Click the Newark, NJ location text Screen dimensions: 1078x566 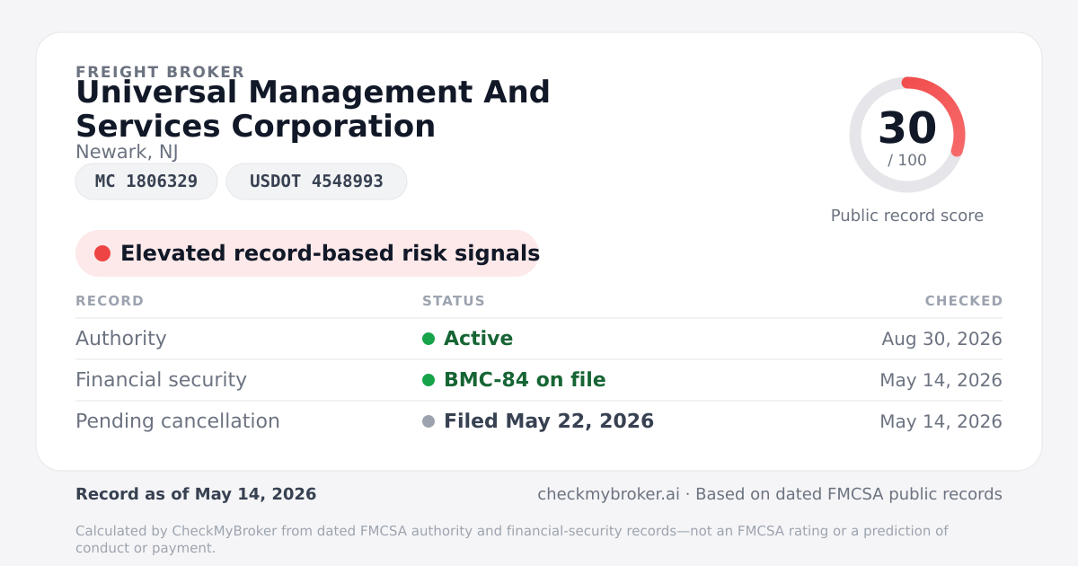(x=127, y=152)
